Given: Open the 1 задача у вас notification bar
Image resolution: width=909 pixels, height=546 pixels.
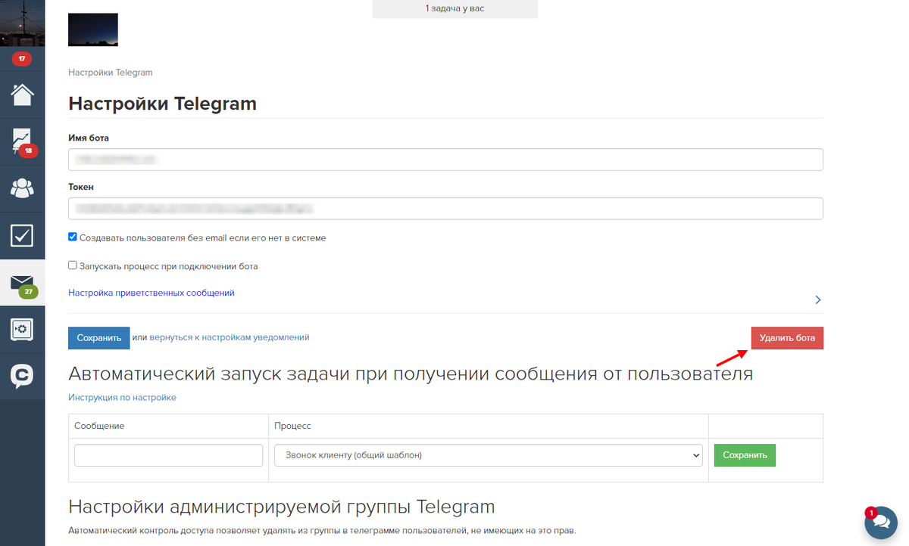Looking at the screenshot, I should (x=454, y=8).
